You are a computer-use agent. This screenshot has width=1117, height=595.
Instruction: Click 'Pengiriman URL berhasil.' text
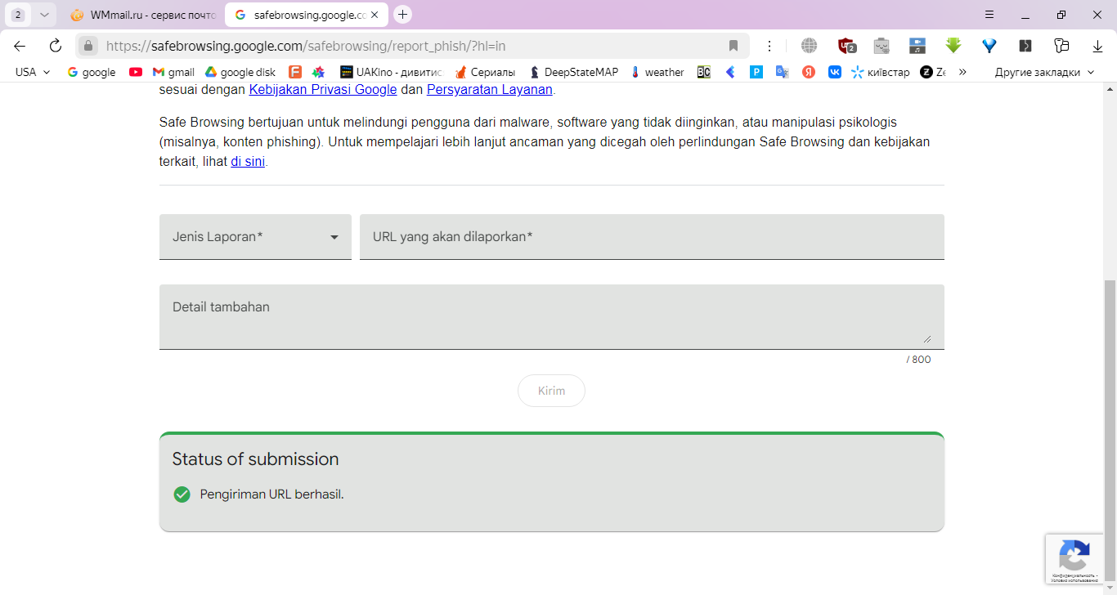pos(272,494)
